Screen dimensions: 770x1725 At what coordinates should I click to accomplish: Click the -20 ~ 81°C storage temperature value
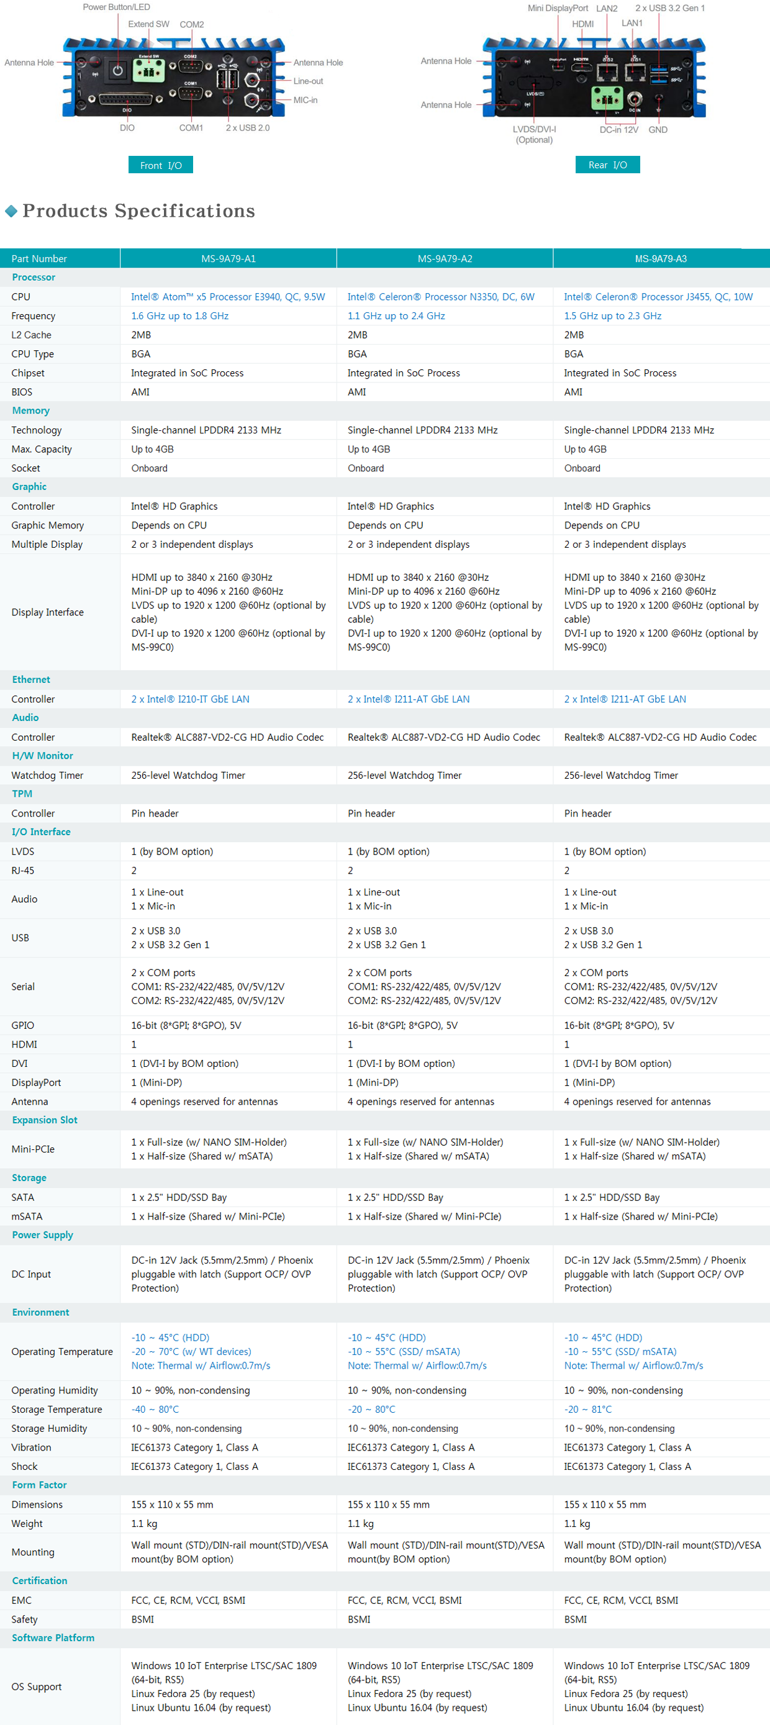pyautogui.click(x=587, y=1410)
